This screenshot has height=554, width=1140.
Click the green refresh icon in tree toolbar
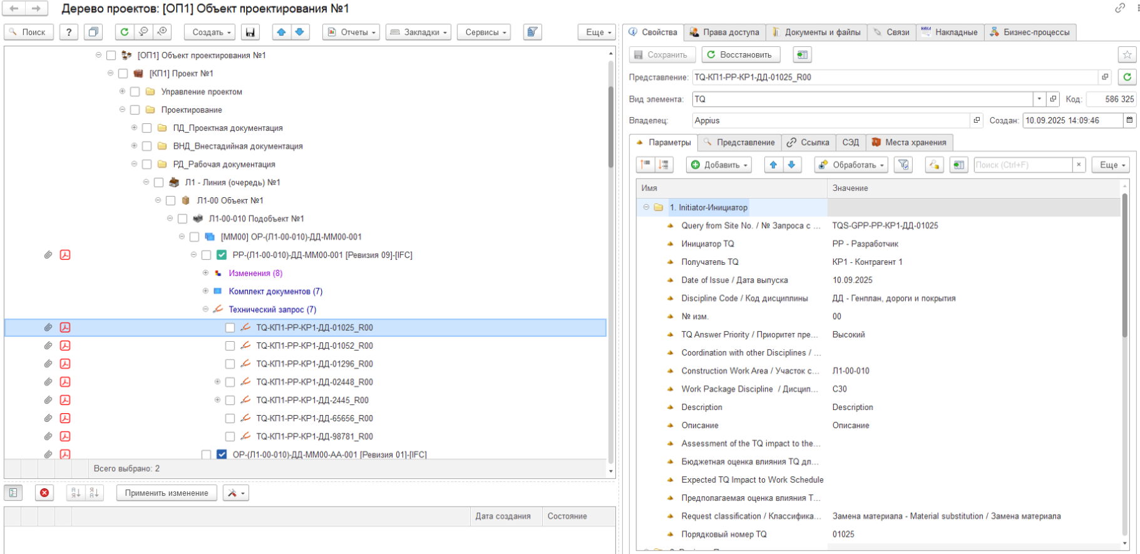click(x=125, y=33)
